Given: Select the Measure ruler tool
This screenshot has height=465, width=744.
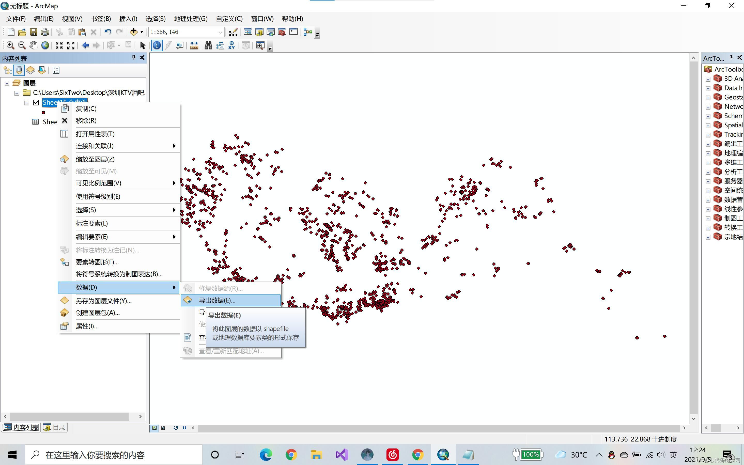Looking at the screenshot, I should (194, 45).
